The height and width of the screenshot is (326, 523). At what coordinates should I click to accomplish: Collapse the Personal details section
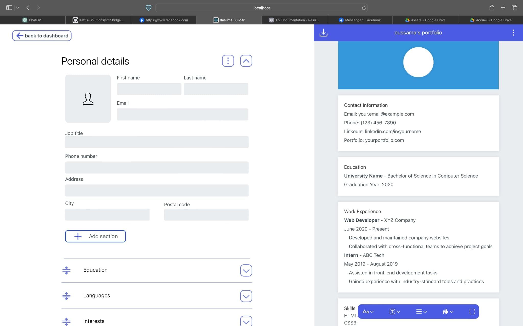point(246,61)
